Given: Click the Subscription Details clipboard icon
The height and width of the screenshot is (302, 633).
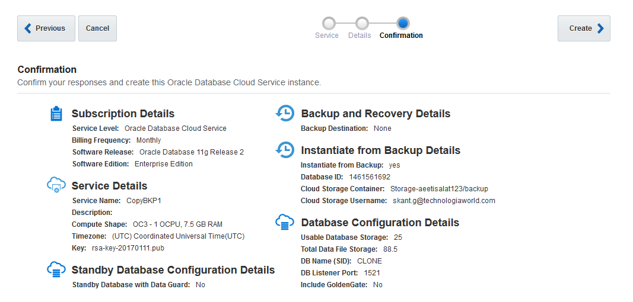Looking at the screenshot, I should [x=56, y=114].
